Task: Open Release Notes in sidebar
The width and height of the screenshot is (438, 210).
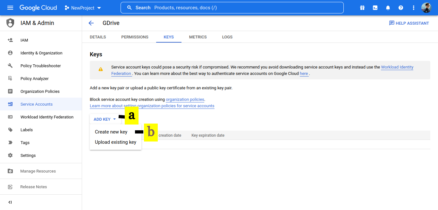Action: pyautogui.click(x=41, y=187)
